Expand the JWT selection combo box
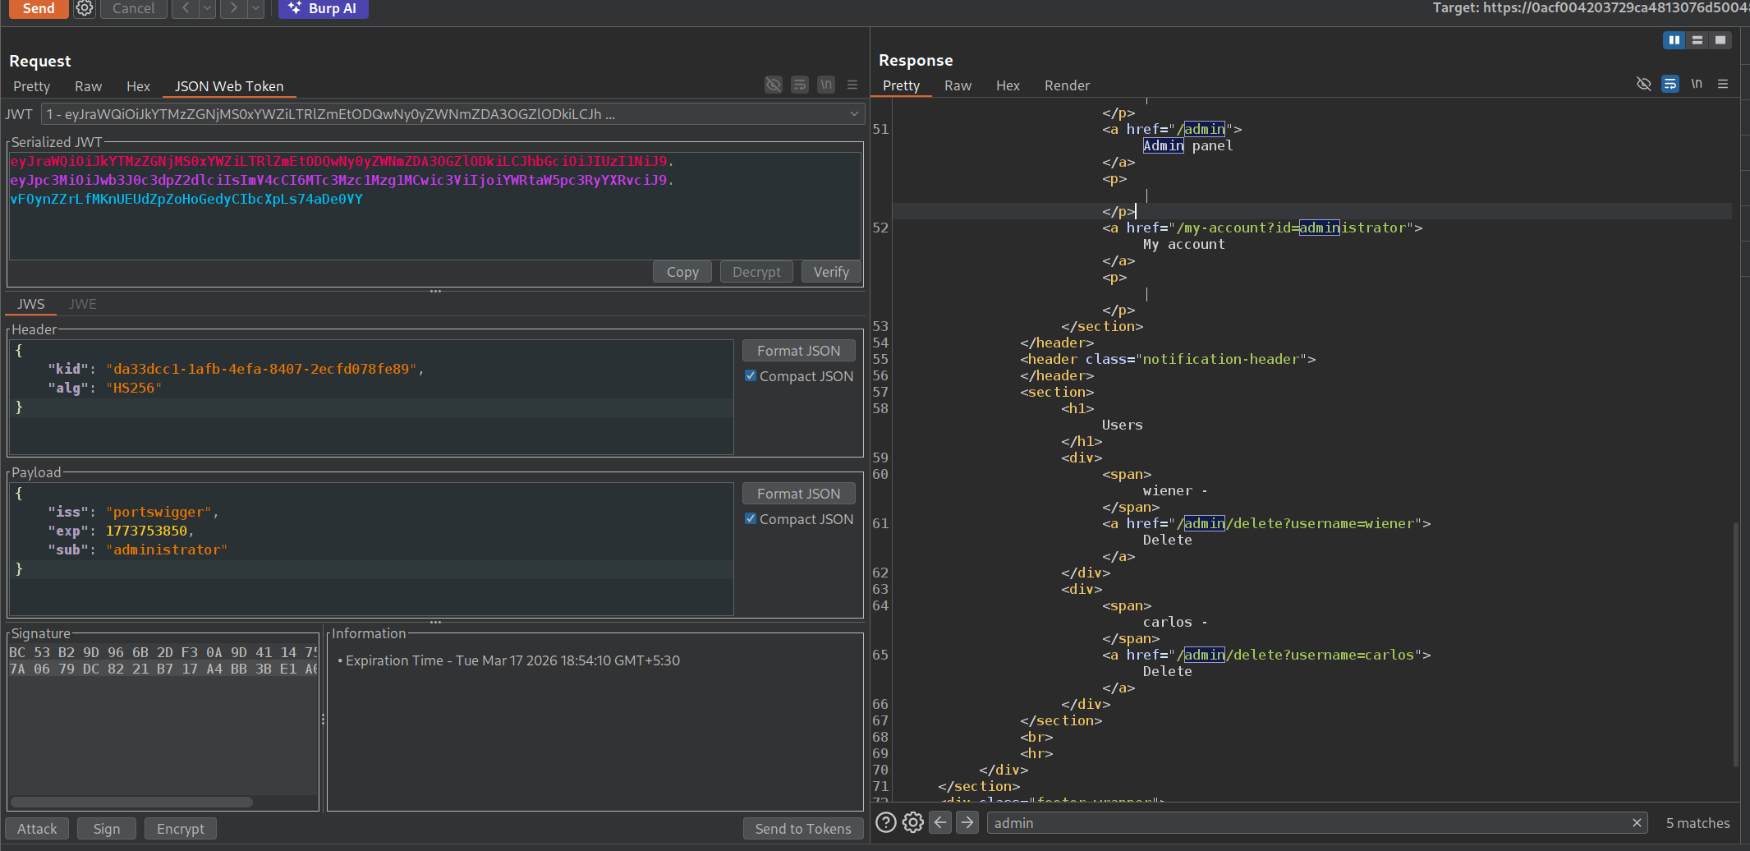 point(854,114)
